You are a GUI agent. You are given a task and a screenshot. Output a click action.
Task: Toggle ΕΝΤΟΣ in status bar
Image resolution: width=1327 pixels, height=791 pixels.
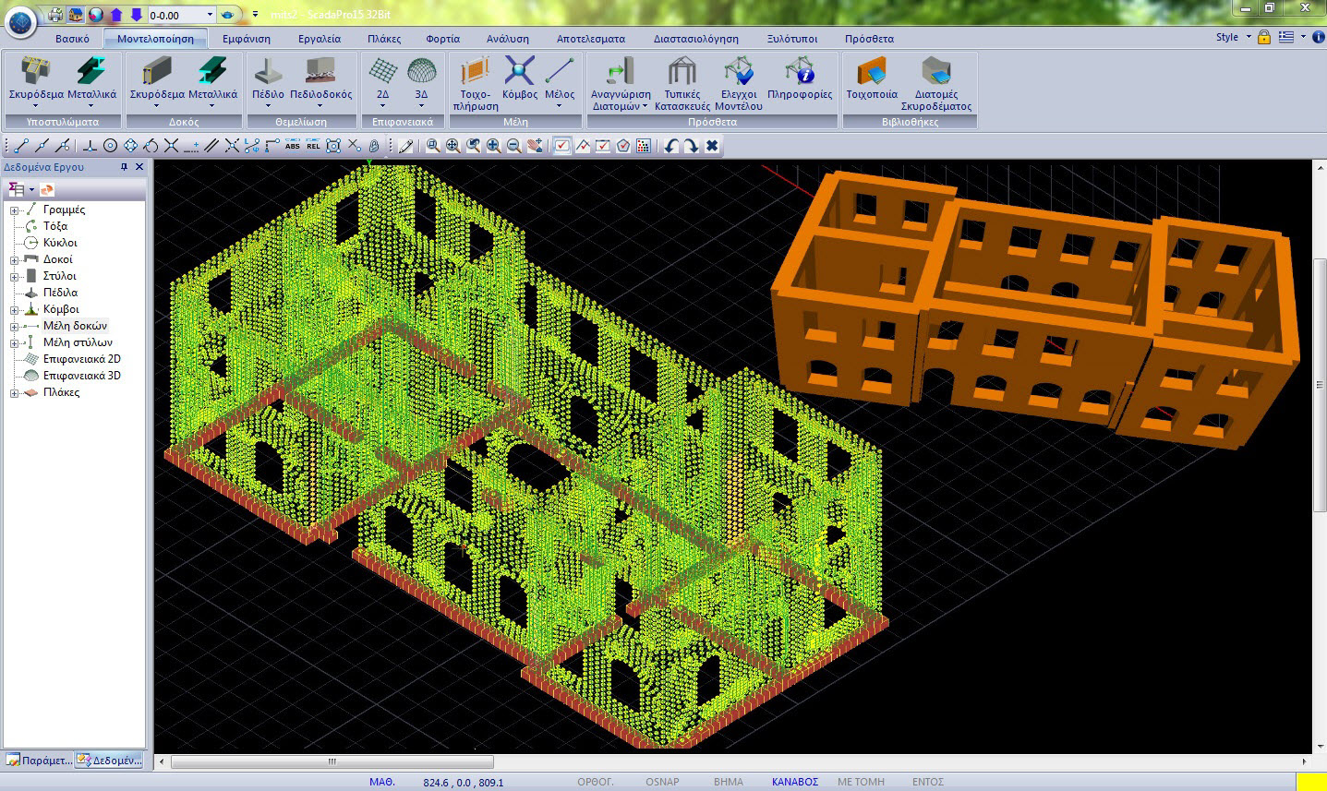[928, 782]
